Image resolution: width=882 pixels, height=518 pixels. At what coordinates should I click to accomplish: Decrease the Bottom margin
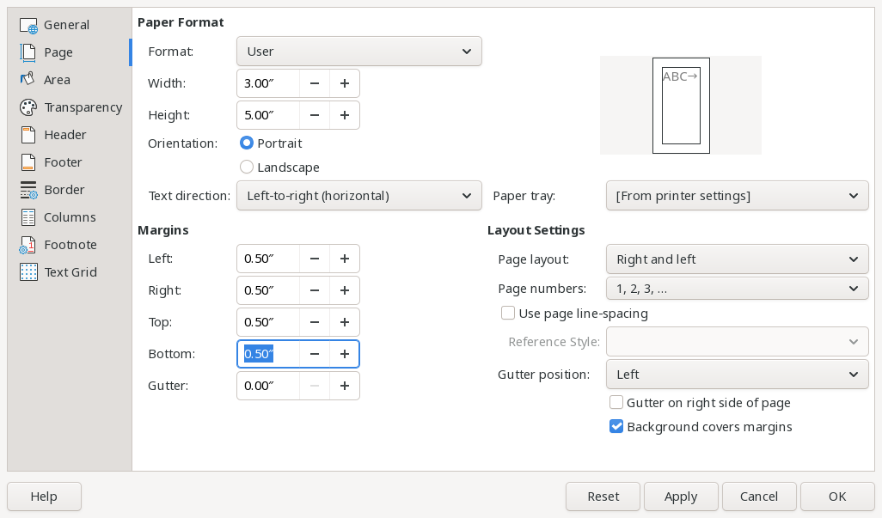click(315, 354)
